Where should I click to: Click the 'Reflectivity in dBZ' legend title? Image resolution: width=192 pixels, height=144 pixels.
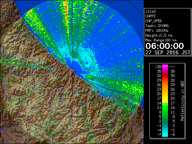coord(182,101)
